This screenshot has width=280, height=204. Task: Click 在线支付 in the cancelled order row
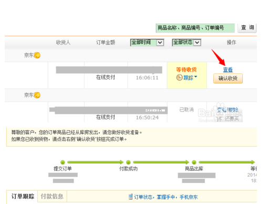pyautogui.click(x=106, y=117)
